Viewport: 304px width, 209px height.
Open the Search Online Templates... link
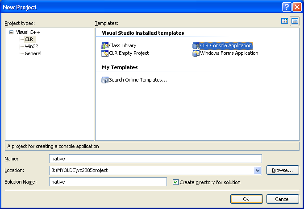(x=138, y=80)
